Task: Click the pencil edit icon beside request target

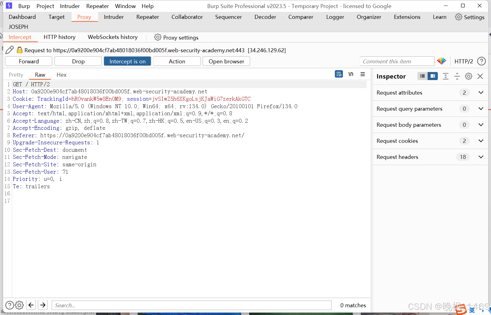Action: tap(10, 50)
